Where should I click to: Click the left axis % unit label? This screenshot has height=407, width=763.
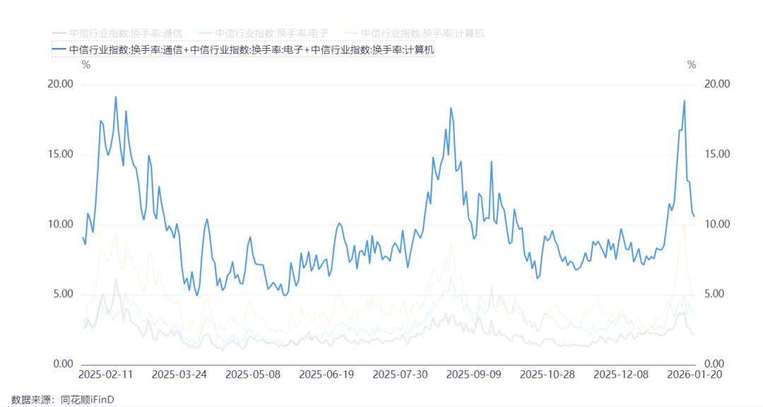tap(86, 65)
